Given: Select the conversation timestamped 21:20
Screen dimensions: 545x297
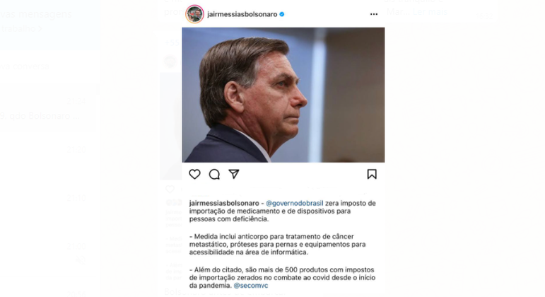Looking at the screenshot, I should 47,149.
